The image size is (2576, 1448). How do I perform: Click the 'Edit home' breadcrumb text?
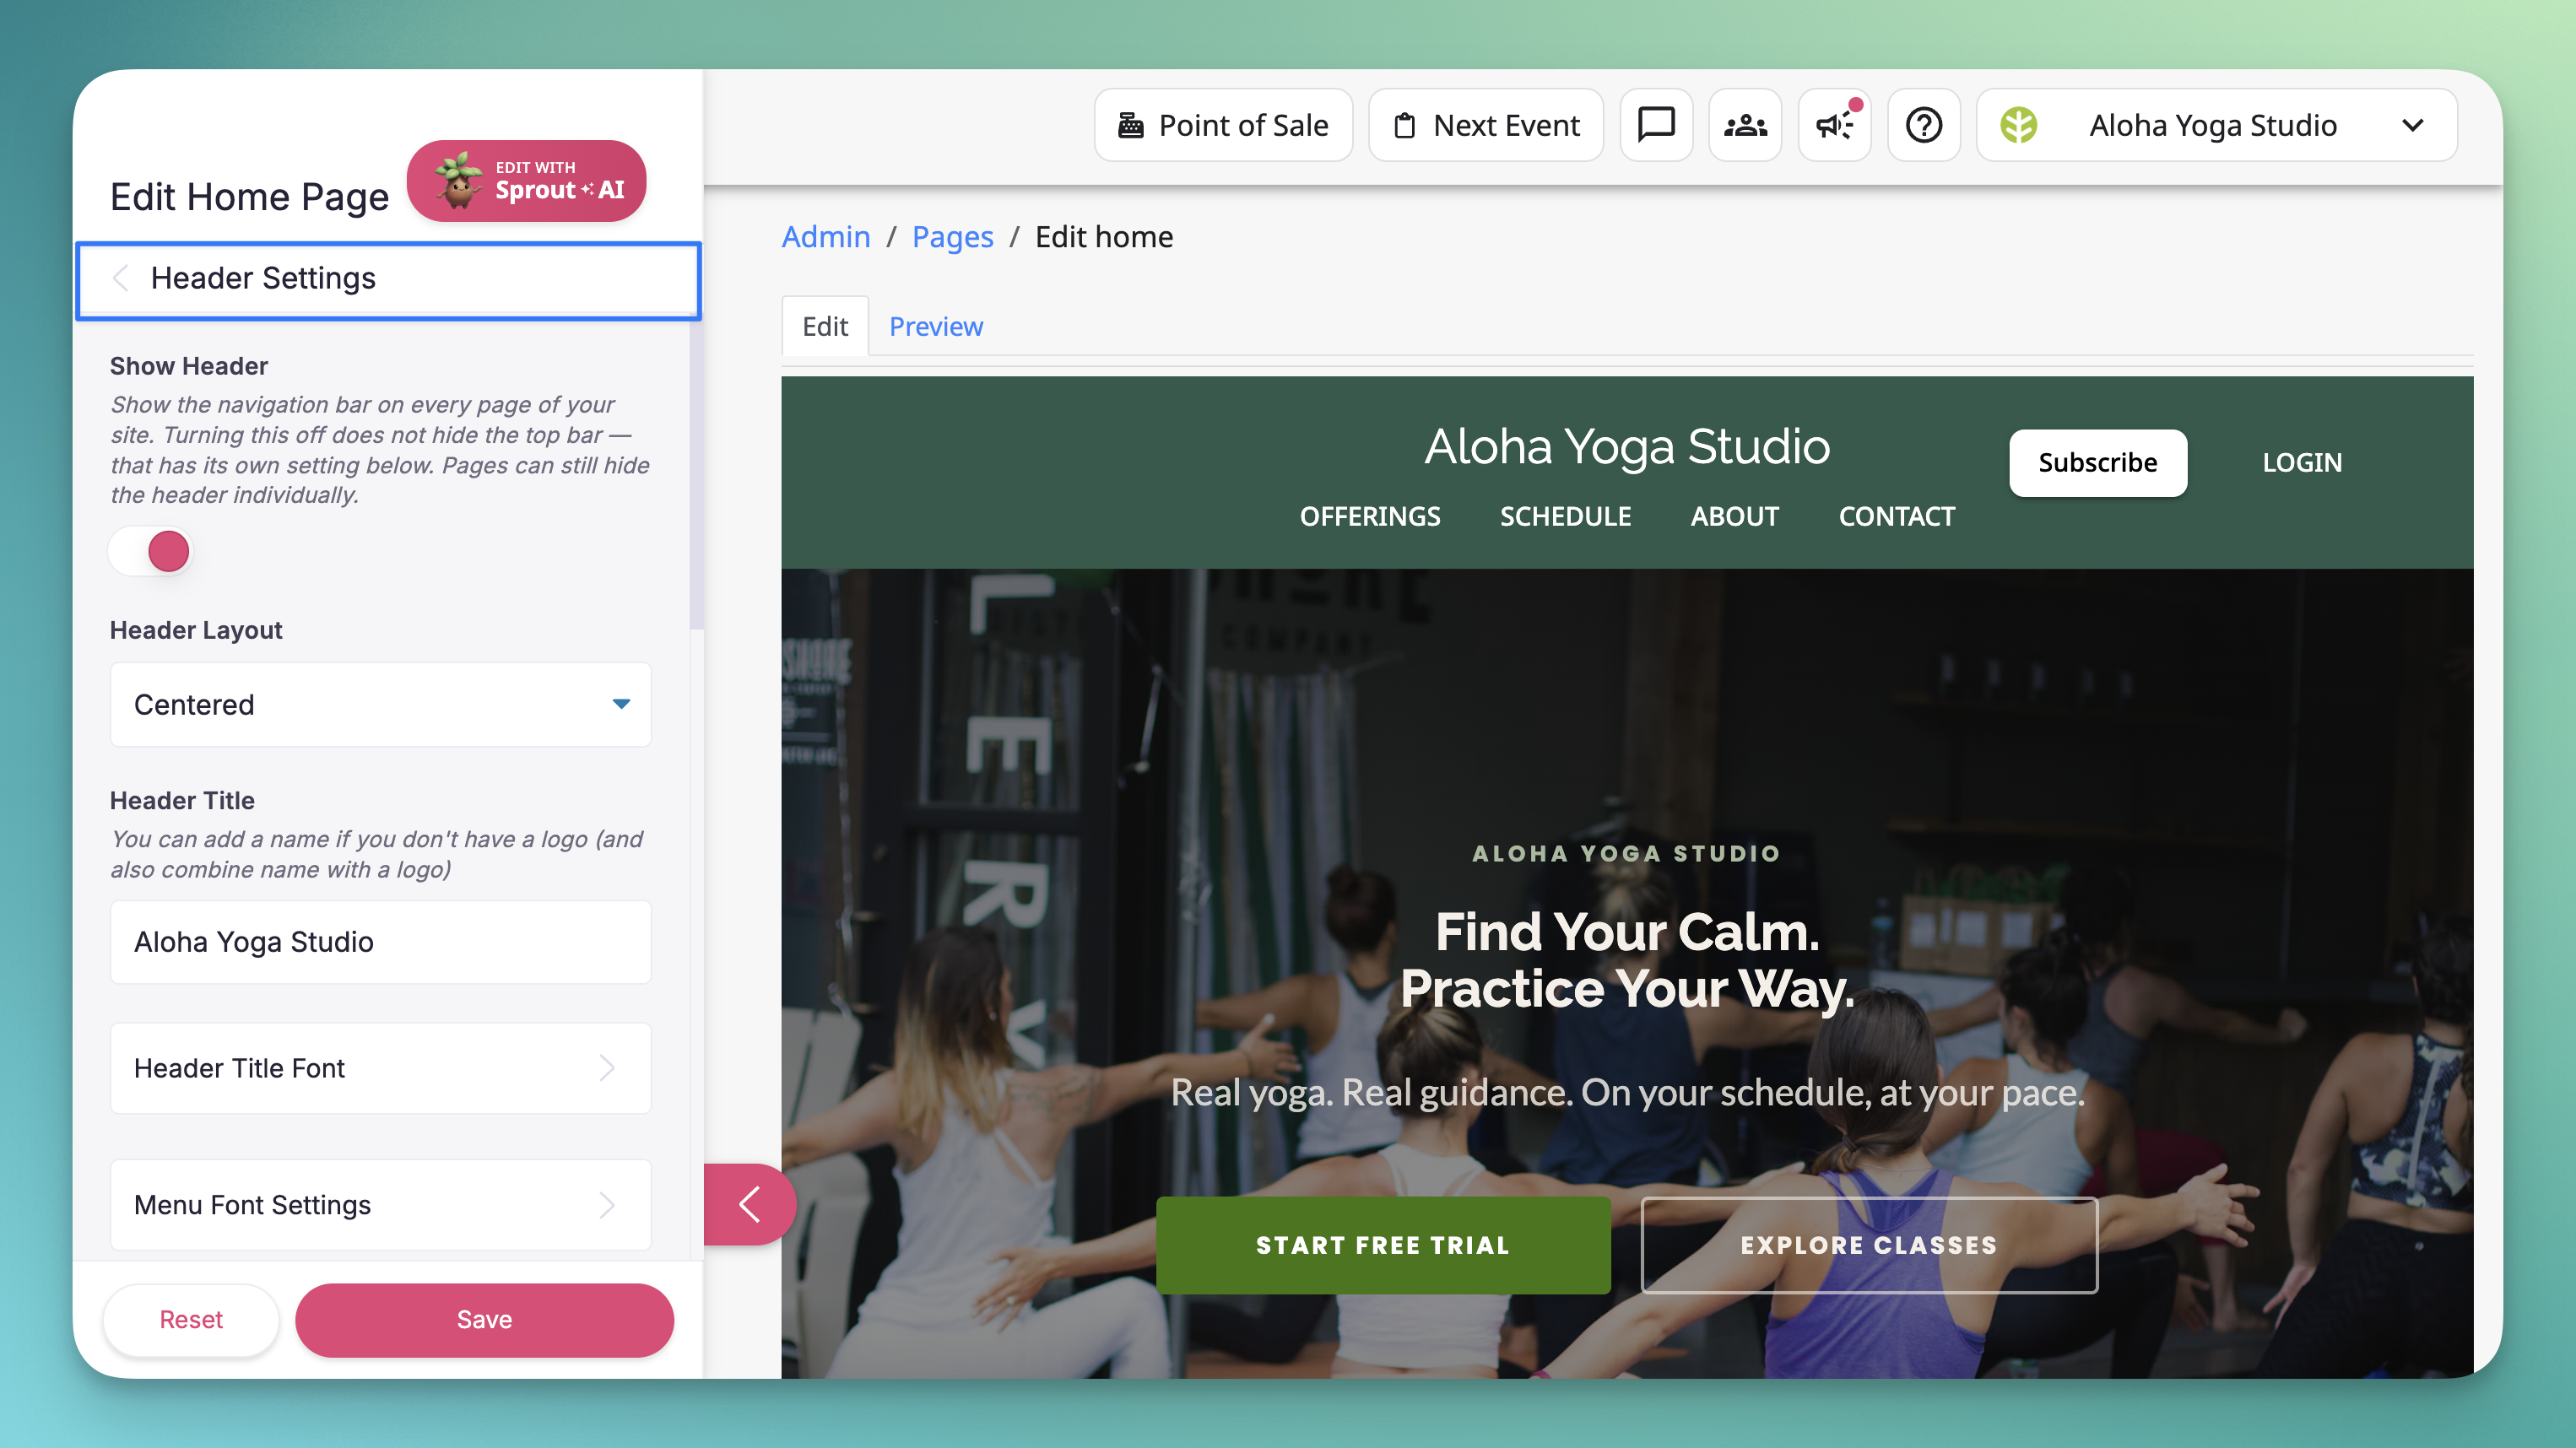1104,237
